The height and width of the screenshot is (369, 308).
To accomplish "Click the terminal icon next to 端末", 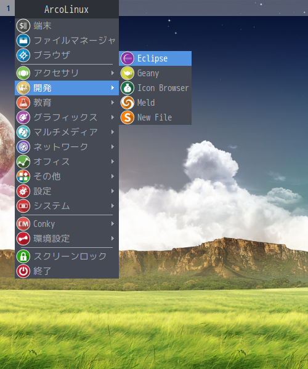I will click(x=23, y=26).
